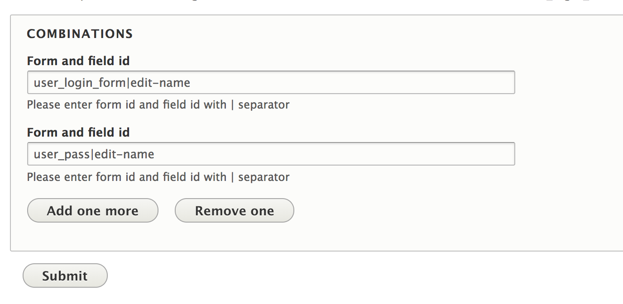This screenshot has width=623, height=304.
Task: Click help text below the user_login_form field
Action: (x=158, y=104)
